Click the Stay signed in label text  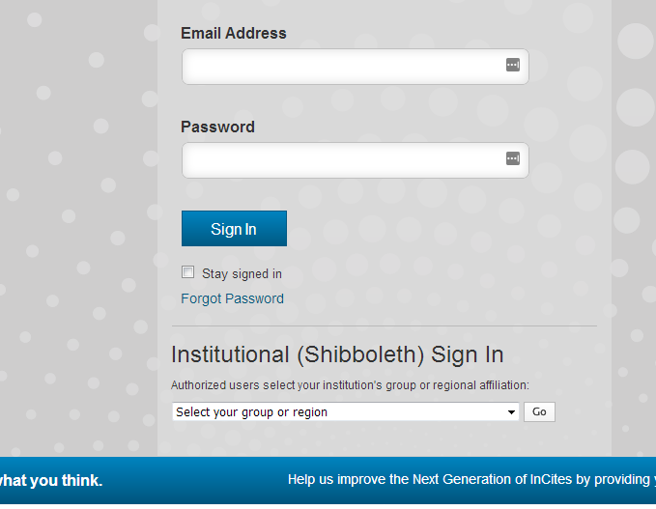242,273
